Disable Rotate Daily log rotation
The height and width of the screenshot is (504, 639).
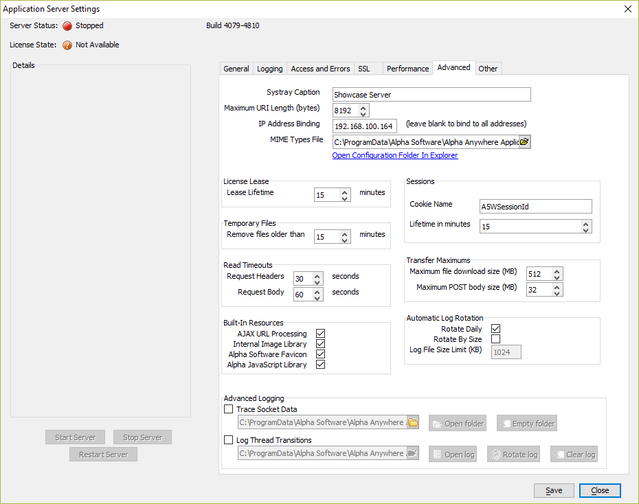click(496, 328)
